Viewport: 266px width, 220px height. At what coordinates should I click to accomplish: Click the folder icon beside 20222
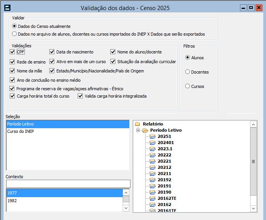[153, 155]
